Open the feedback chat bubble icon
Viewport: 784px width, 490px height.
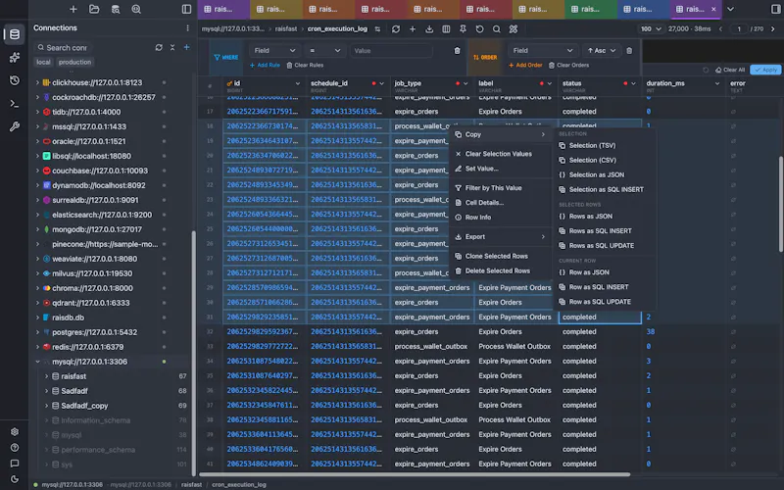point(15,464)
